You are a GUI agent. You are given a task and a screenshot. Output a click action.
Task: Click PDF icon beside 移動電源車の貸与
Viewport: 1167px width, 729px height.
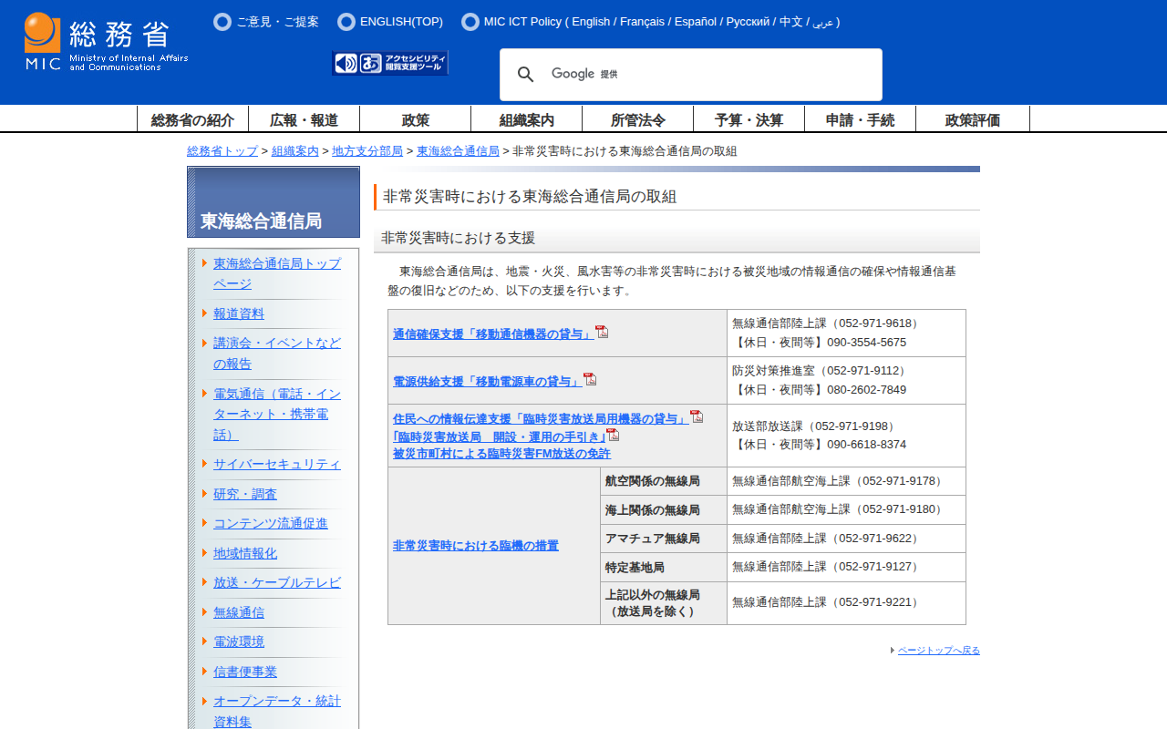[x=590, y=379]
